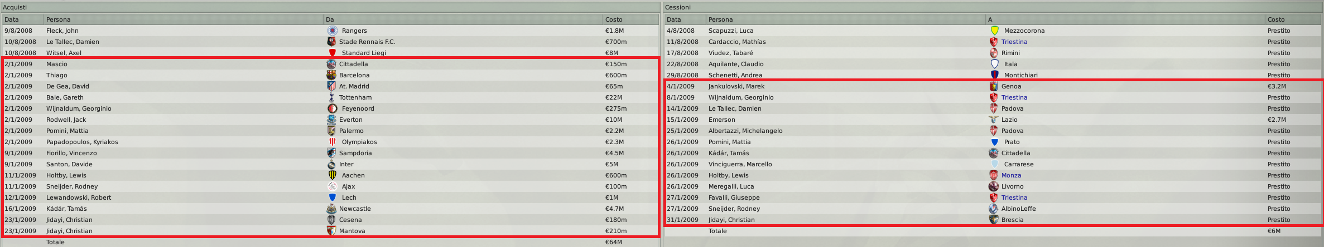1324x247 pixels.
Task: Choose Lewandowski, Robert from the purchases
Action: tap(79, 197)
